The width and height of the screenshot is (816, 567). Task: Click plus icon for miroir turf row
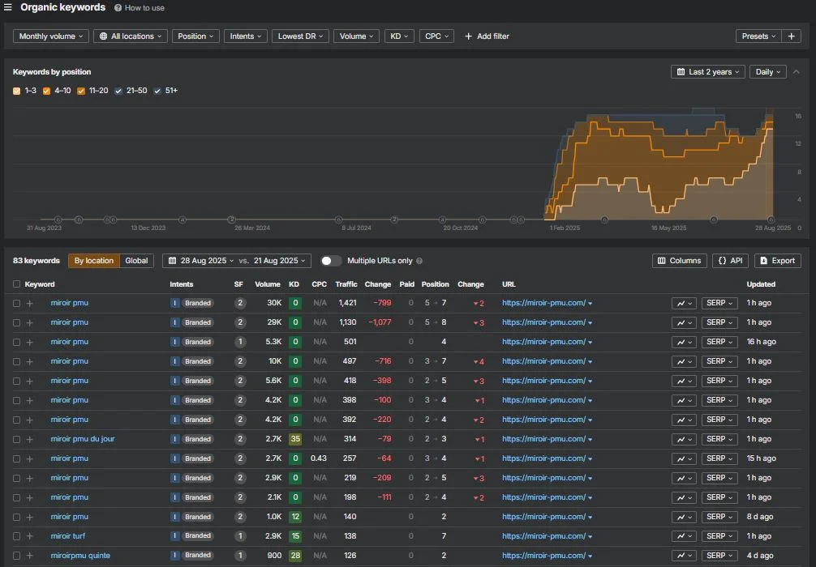coord(30,536)
